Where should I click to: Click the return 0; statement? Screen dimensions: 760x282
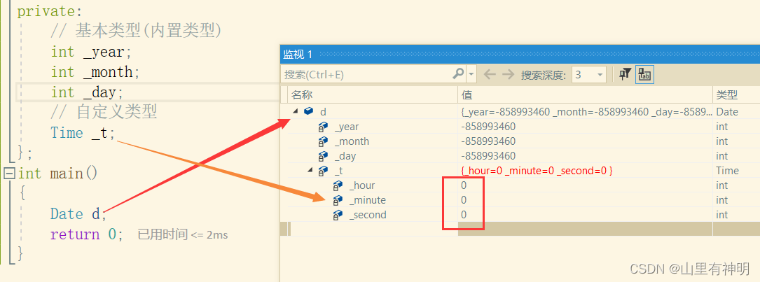88,234
